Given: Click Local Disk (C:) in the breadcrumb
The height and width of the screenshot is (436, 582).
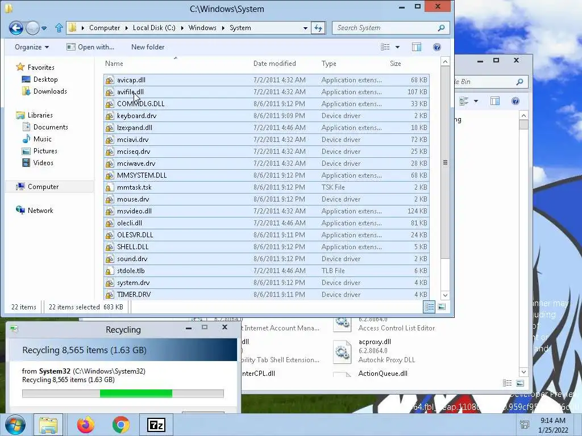Looking at the screenshot, I should (154, 28).
